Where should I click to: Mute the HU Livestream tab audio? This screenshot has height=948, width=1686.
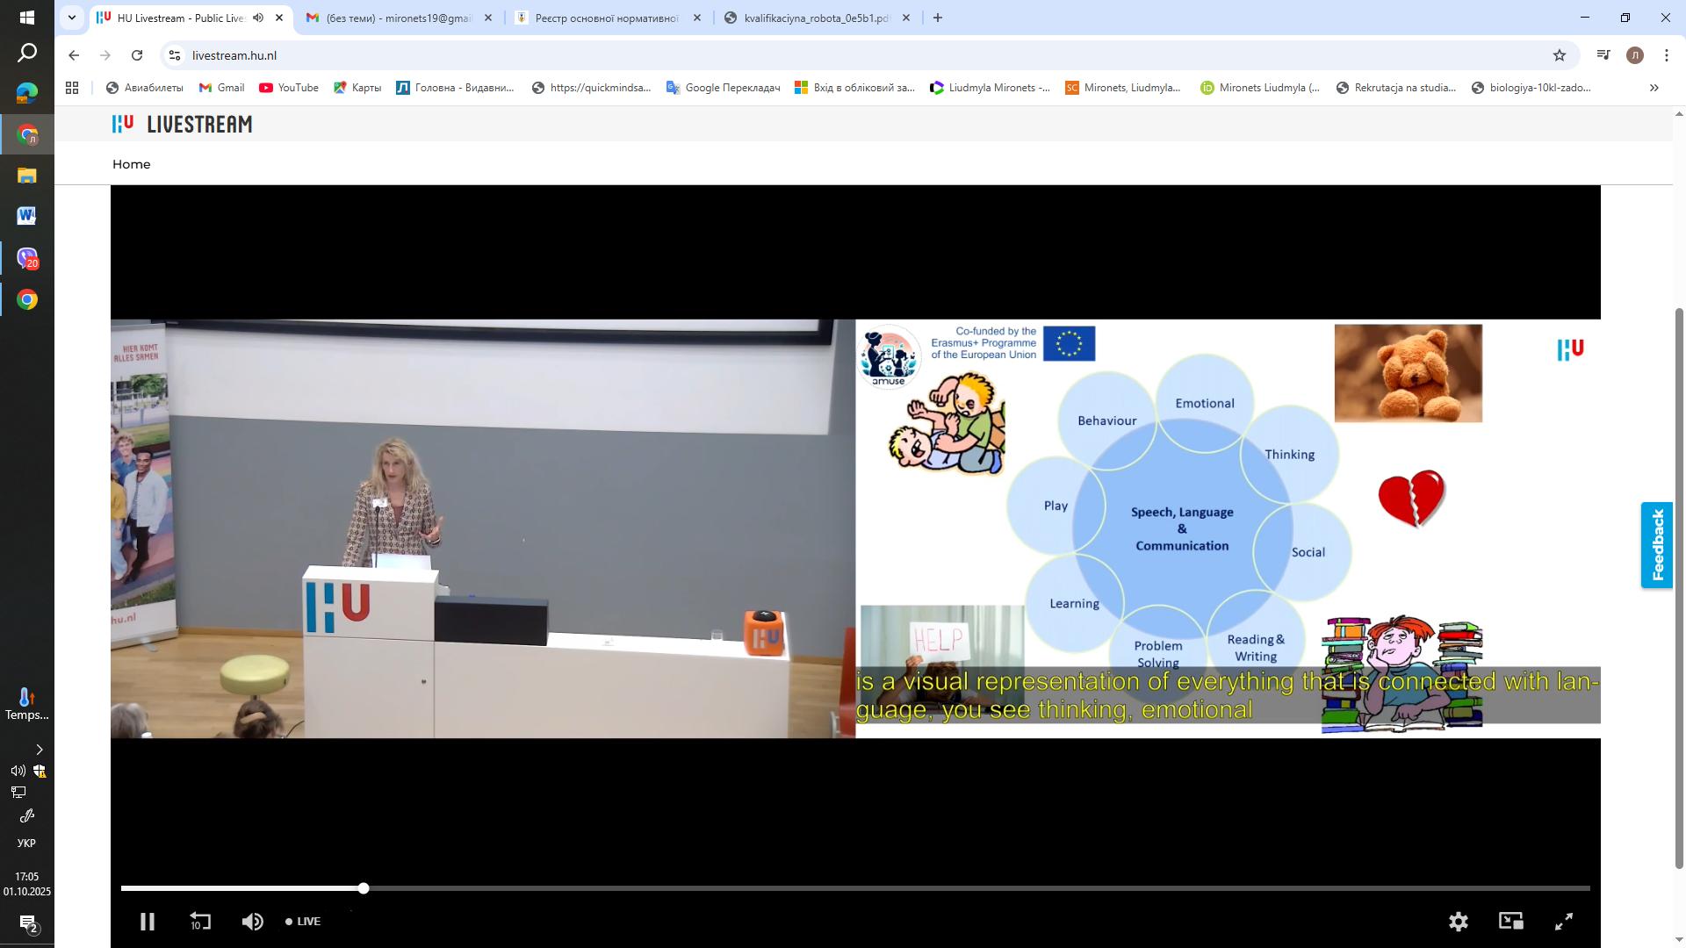point(258,18)
